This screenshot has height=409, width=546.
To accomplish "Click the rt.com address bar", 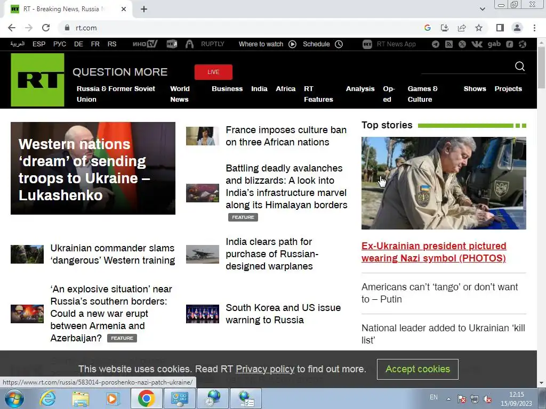I will (240, 28).
